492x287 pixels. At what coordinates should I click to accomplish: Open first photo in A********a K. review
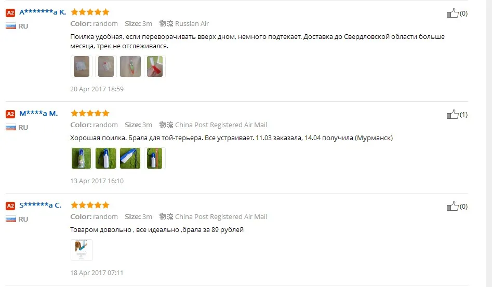click(82, 66)
